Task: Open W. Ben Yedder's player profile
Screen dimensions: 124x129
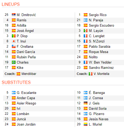Action: coord(100,62)
